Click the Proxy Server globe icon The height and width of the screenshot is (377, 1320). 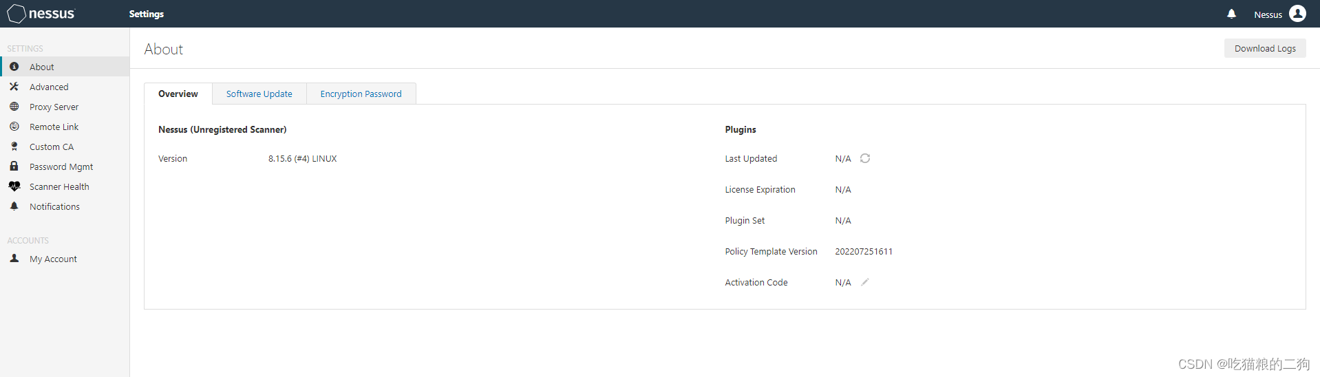(x=14, y=107)
